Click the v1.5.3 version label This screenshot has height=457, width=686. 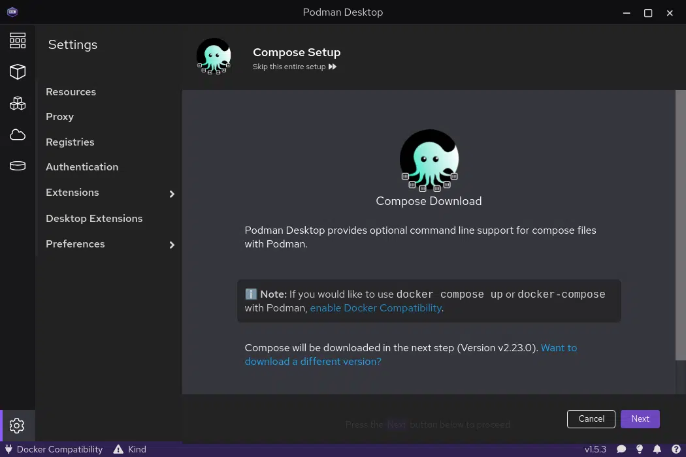pyautogui.click(x=595, y=449)
